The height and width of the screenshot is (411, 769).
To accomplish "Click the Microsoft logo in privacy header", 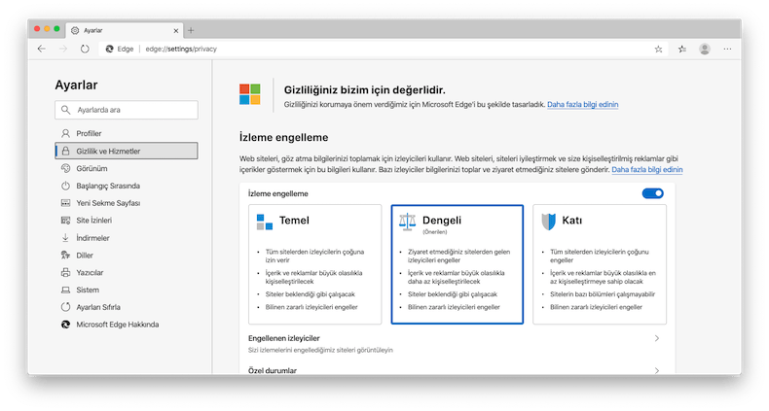I will [x=251, y=94].
